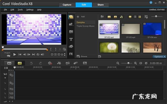
Task: Open the sort clips dropdown
Action: [146, 17]
